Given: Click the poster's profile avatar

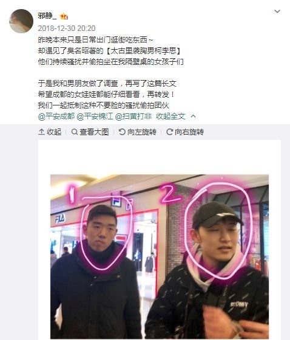Looking at the screenshot, I should click(21, 21).
